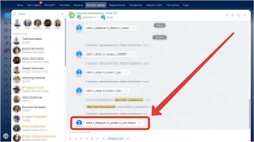Click the ОД round icon in left sidebar

(6, 30)
